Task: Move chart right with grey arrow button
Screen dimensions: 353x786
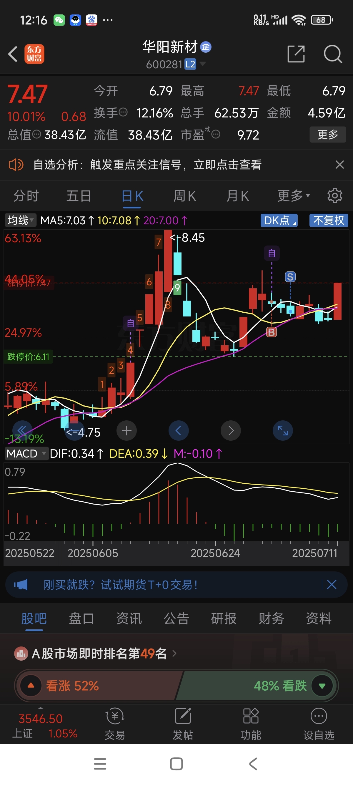Action: pos(231,430)
